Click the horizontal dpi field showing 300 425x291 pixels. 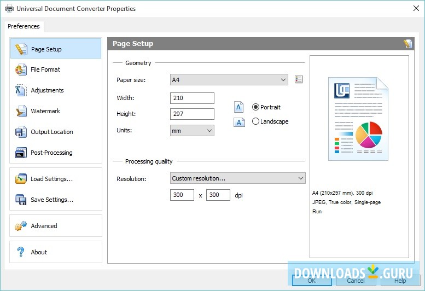[x=182, y=195]
